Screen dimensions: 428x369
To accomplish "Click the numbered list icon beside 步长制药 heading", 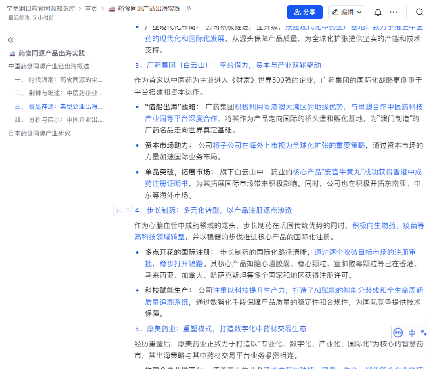I will click(120, 210).
